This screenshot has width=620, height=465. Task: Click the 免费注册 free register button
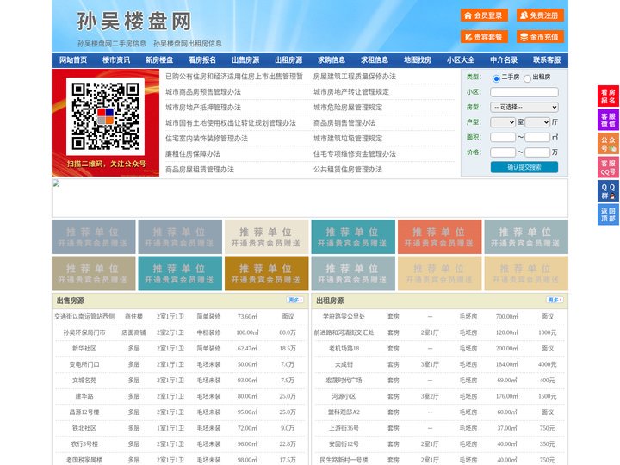point(540,15)
